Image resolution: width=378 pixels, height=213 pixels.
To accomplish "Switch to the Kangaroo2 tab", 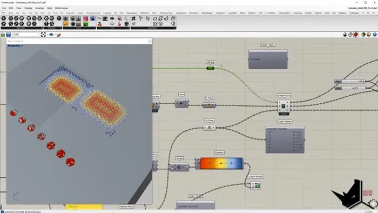I will (181, 13).
